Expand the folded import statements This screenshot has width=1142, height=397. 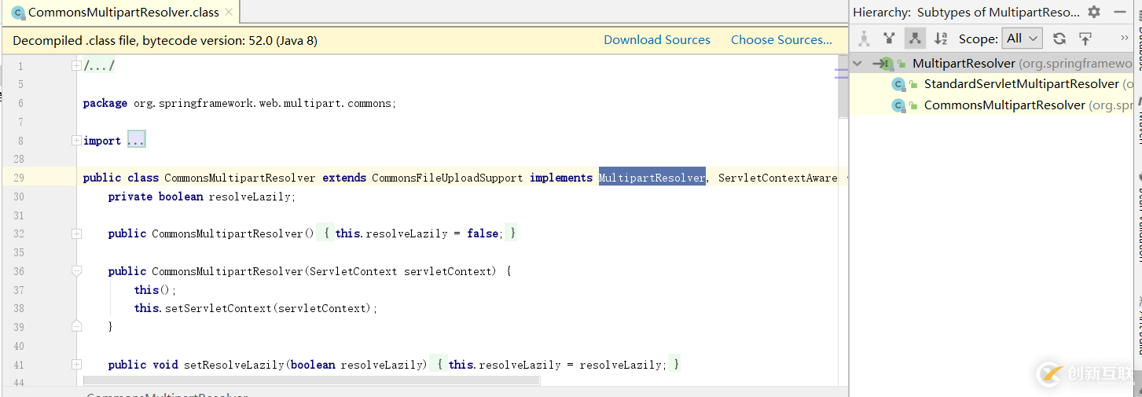click(x=136, y=141)
